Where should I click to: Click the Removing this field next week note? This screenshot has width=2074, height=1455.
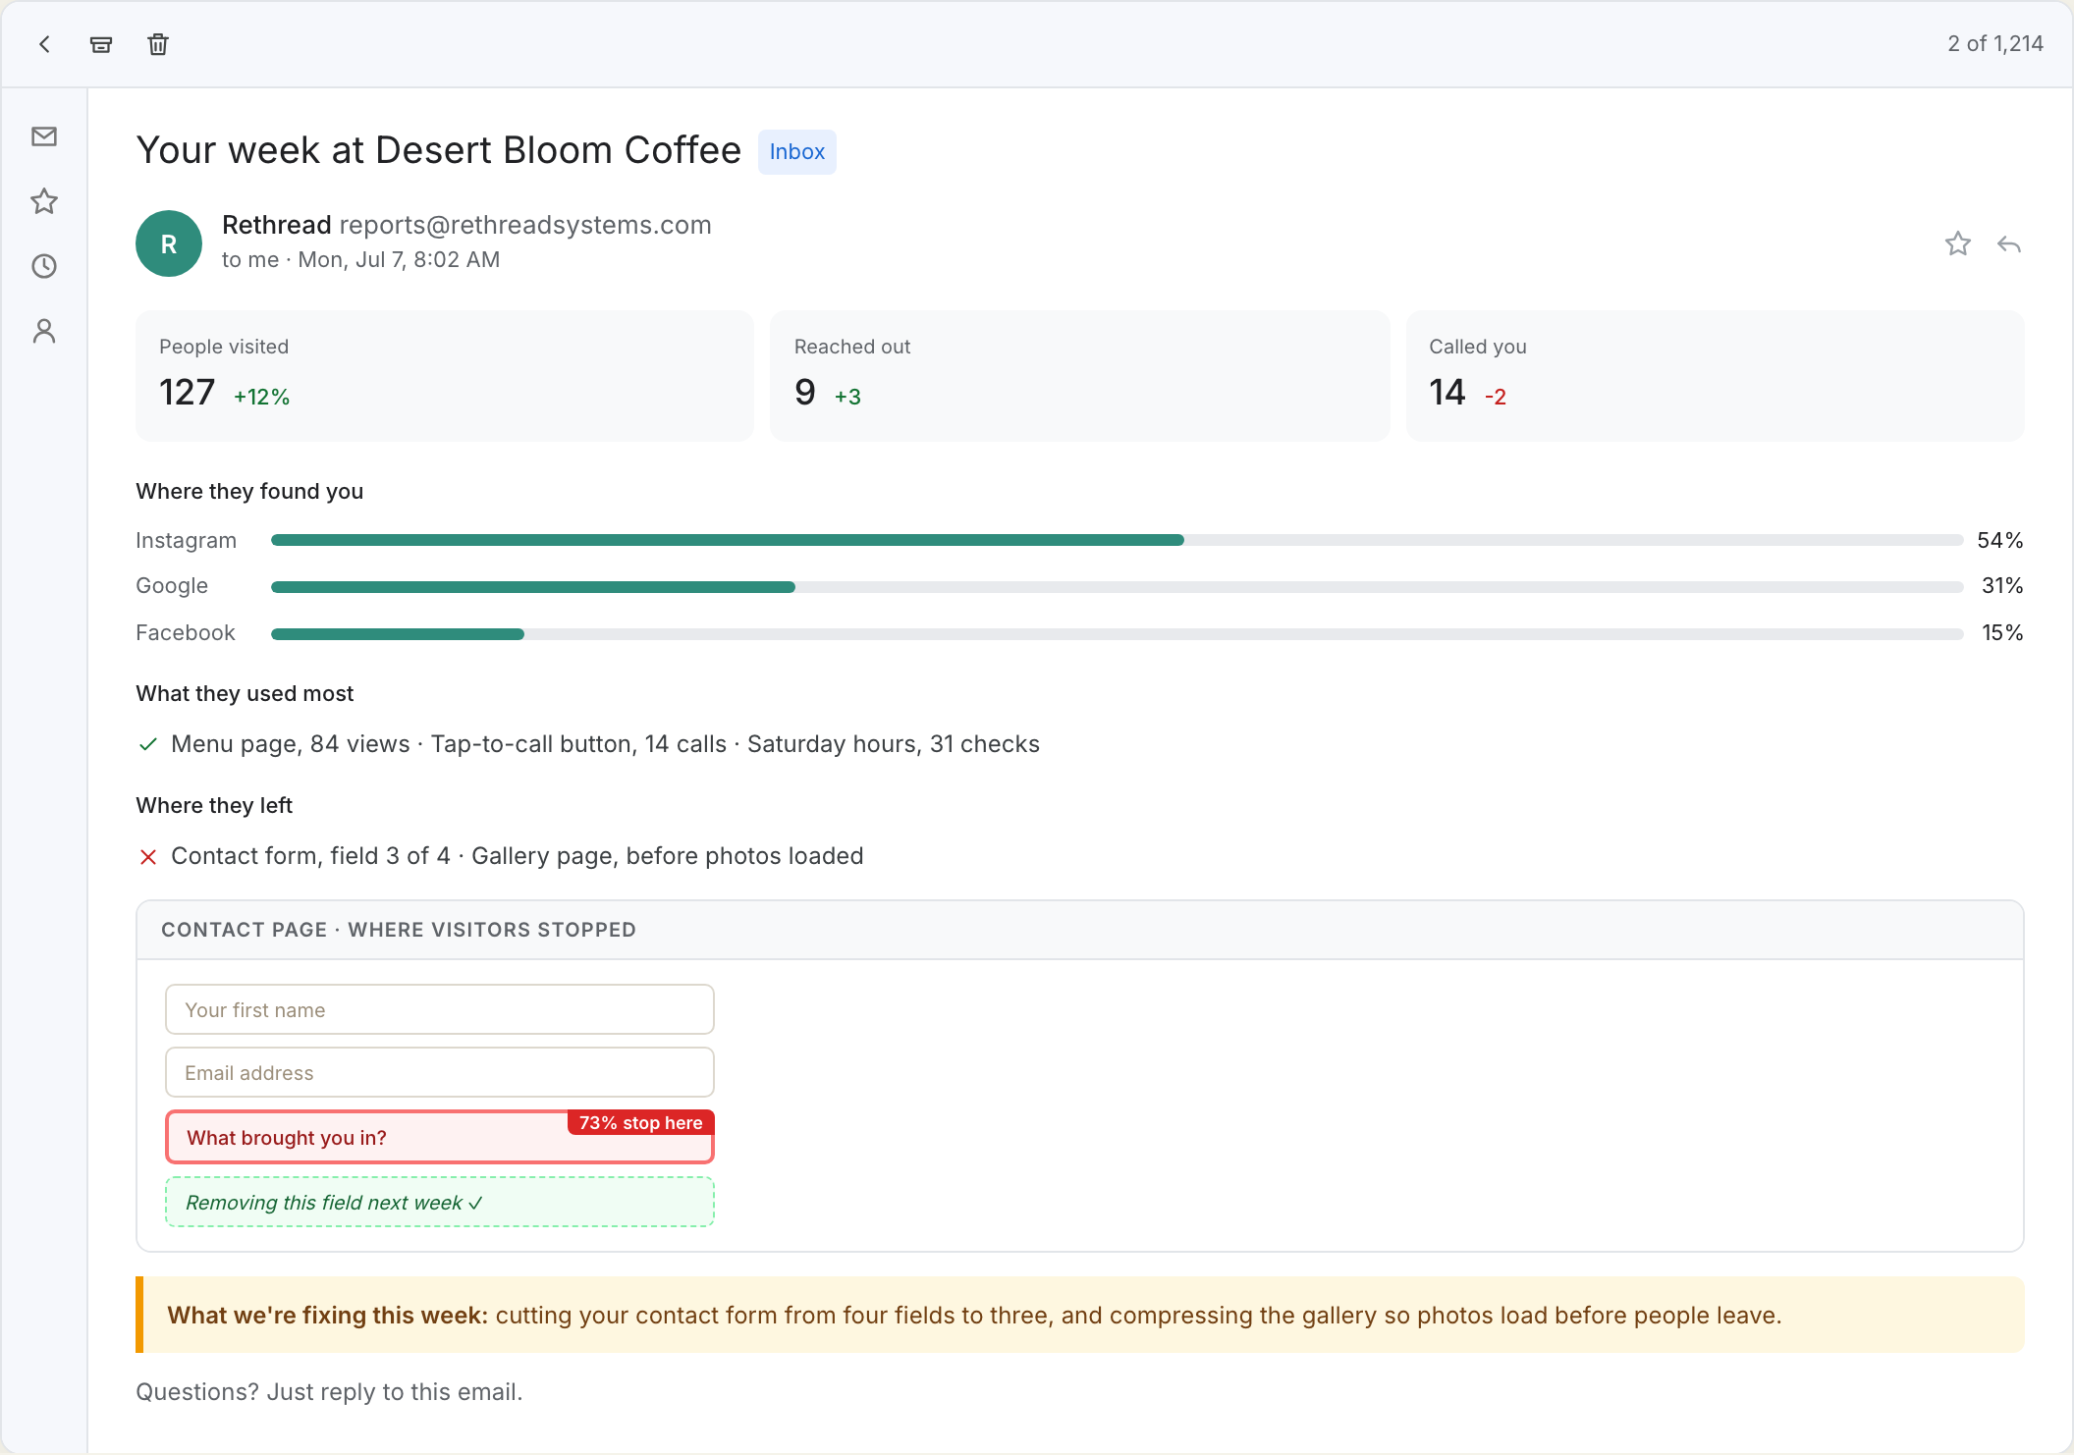tap(440, 1202)
